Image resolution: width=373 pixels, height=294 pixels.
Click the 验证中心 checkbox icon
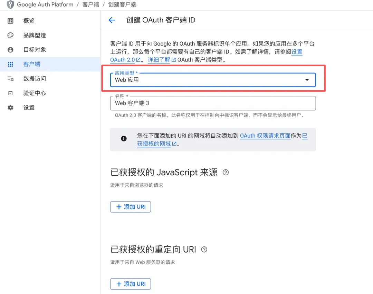[10, 93]
